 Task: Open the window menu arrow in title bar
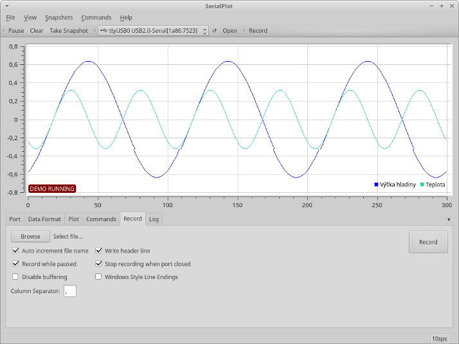click(7, 6)
